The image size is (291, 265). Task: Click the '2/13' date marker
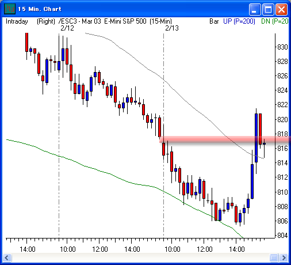[172, 28]
